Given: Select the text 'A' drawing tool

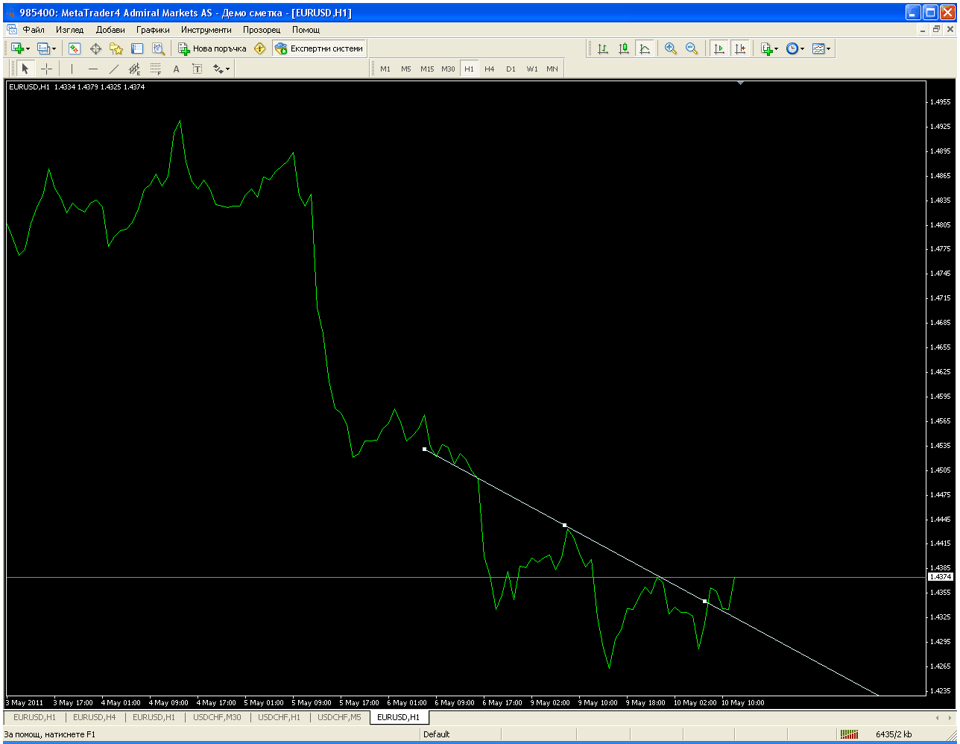Looking at the screenshot, I should coord(176,69).
